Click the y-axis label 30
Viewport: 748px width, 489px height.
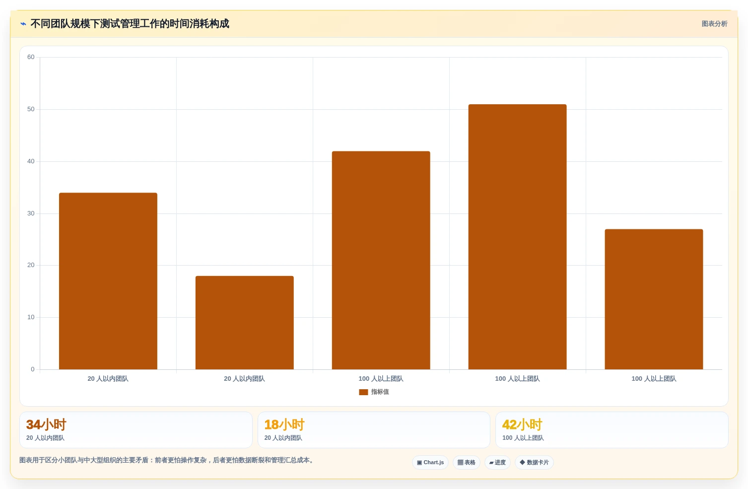(31, 213)
